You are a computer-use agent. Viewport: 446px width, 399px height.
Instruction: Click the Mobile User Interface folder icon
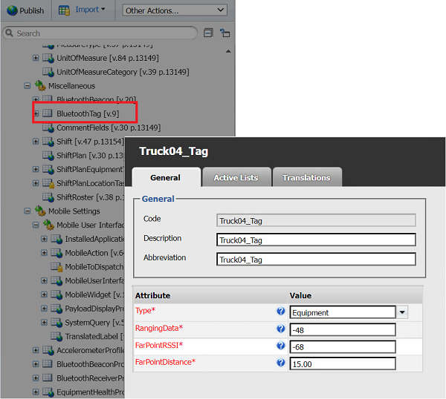[x=48, y=225]
